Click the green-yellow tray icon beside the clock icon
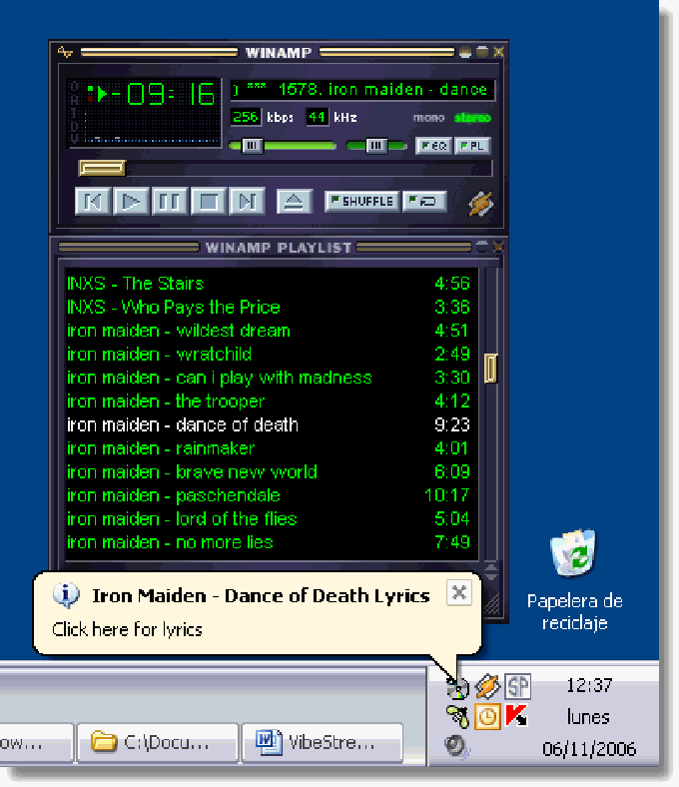The image size is (679, 787). coord(457,716)
